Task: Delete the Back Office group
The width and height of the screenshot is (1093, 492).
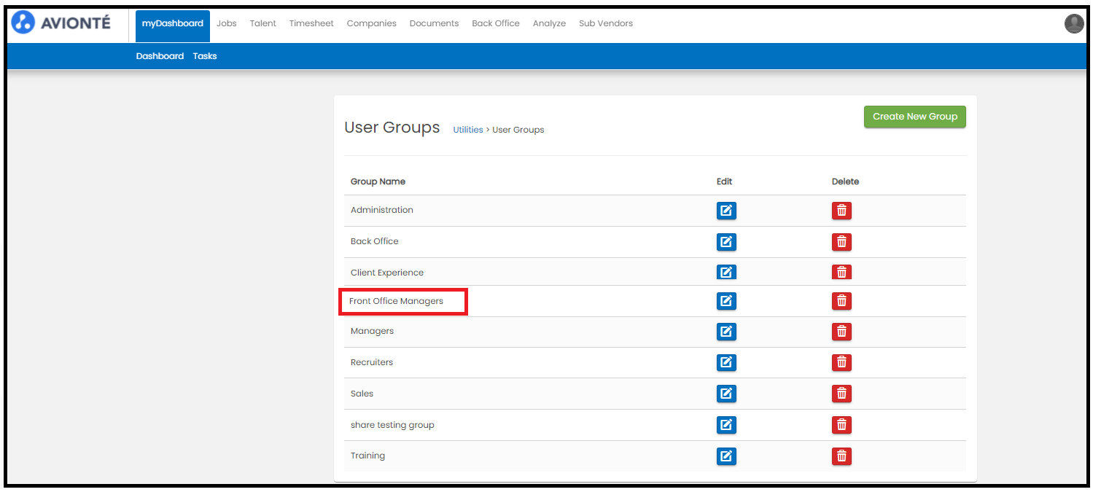Action: tap(841, 242)
